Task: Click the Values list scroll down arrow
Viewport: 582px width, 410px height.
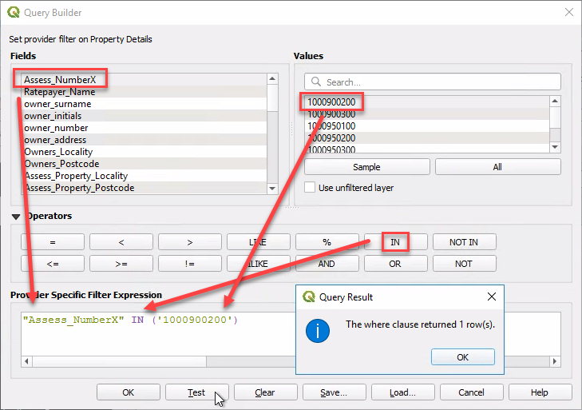Action: click(555, 147)
